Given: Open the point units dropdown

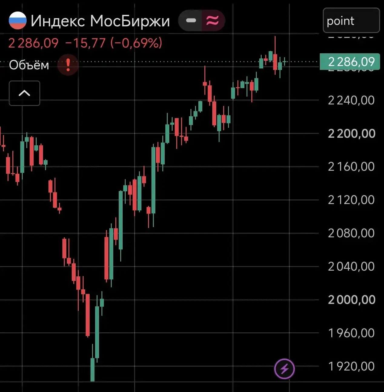Looking at the screenshot, I should (x=351, y=20).
